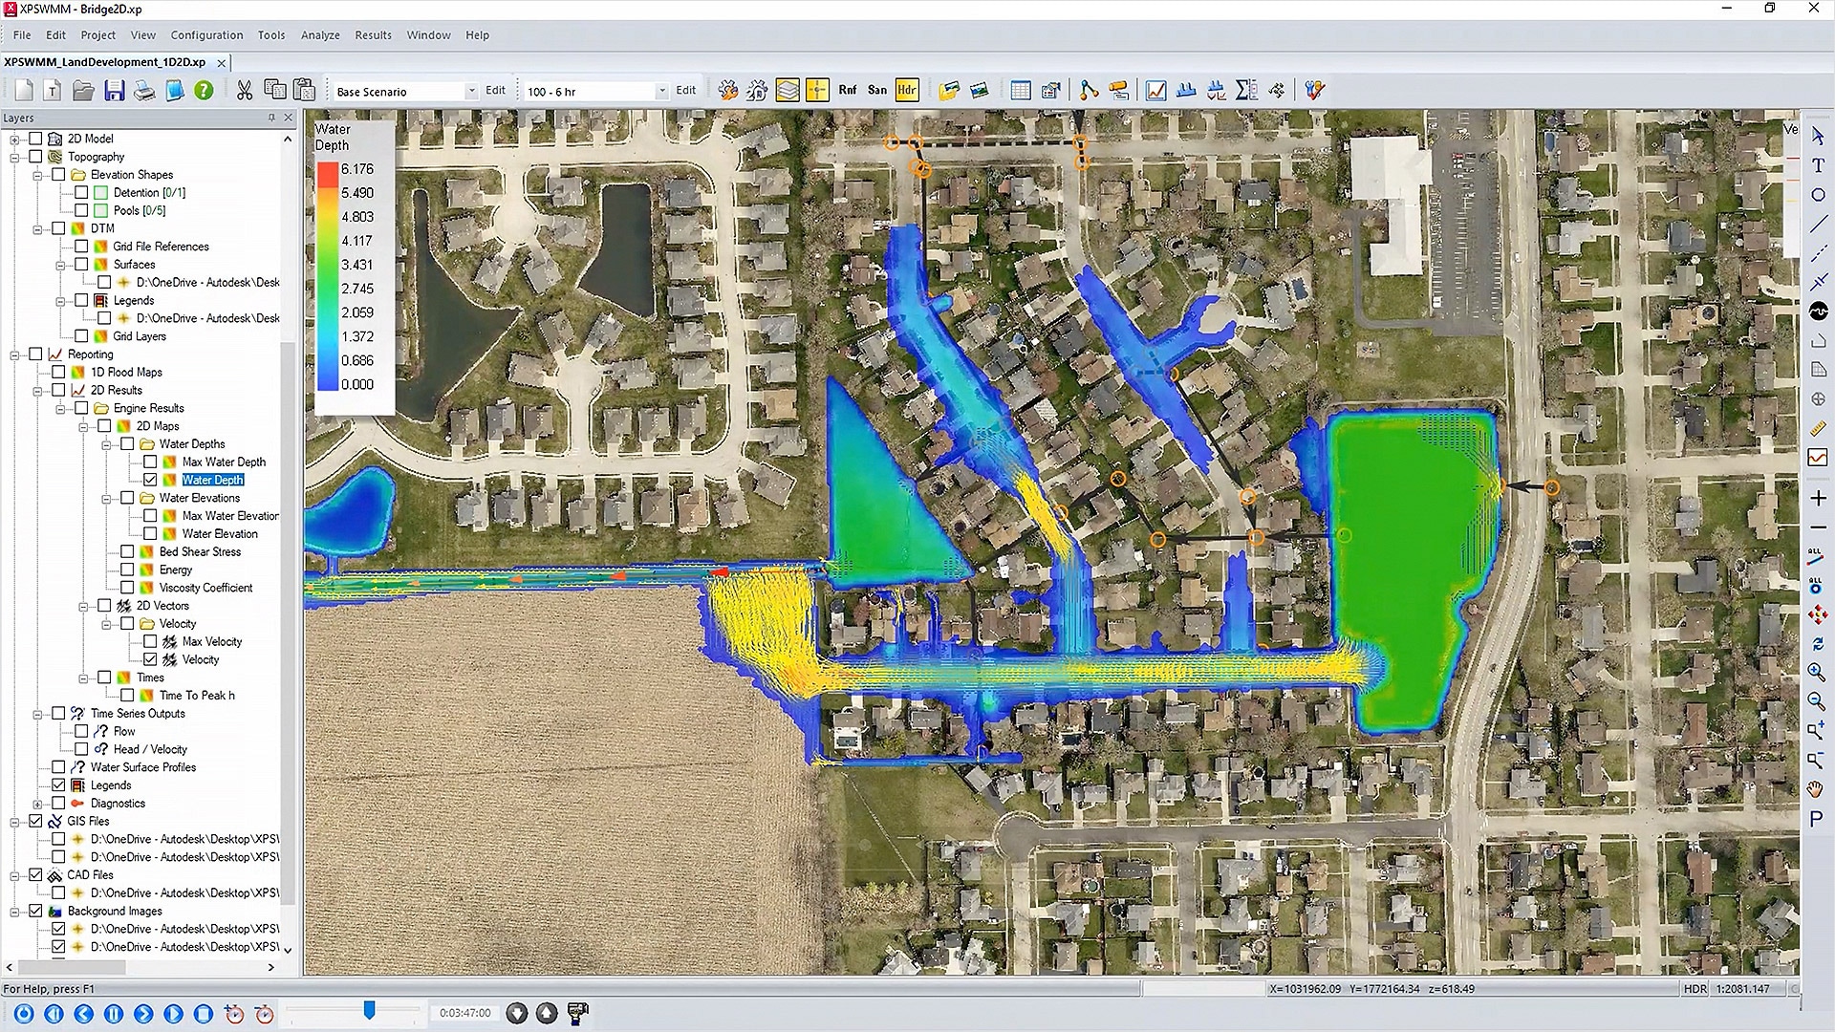Open the File menu

(x=21, y=35)
